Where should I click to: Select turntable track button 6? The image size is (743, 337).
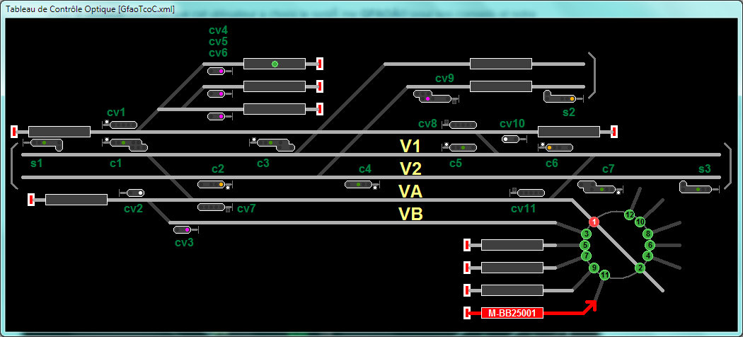point(650,245)
